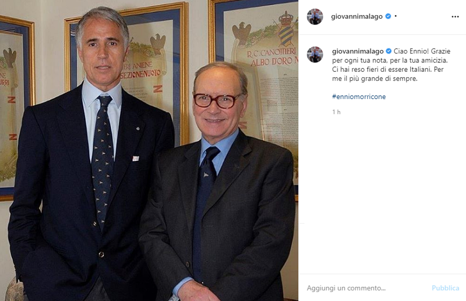Focus the "Aggiungi un commento..." field
Viewport: 466px width, 301px height.
(x=367, y=288)
